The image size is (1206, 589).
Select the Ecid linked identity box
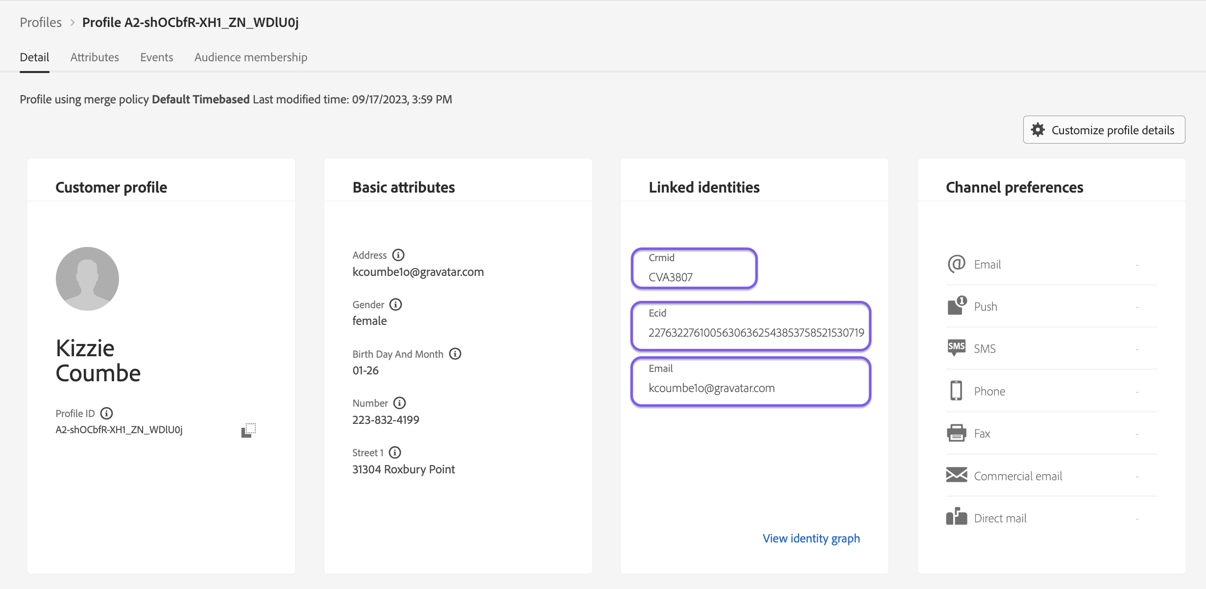[x=751, y=326]
